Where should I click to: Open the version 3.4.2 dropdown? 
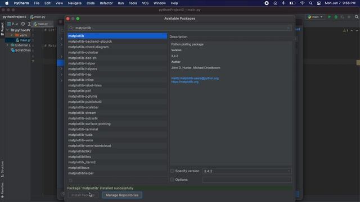click(247, 171)
